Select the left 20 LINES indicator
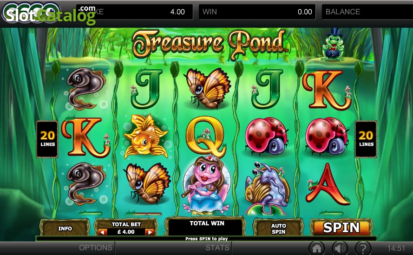Image resolution: width=413 pixels, height=255 pixels. pyautogui.click(x=47, y=139)
